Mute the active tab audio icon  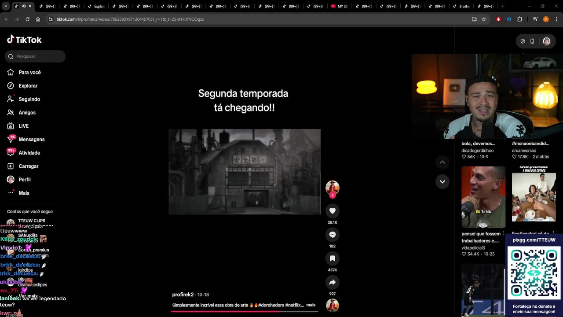(x=24, y=6)
